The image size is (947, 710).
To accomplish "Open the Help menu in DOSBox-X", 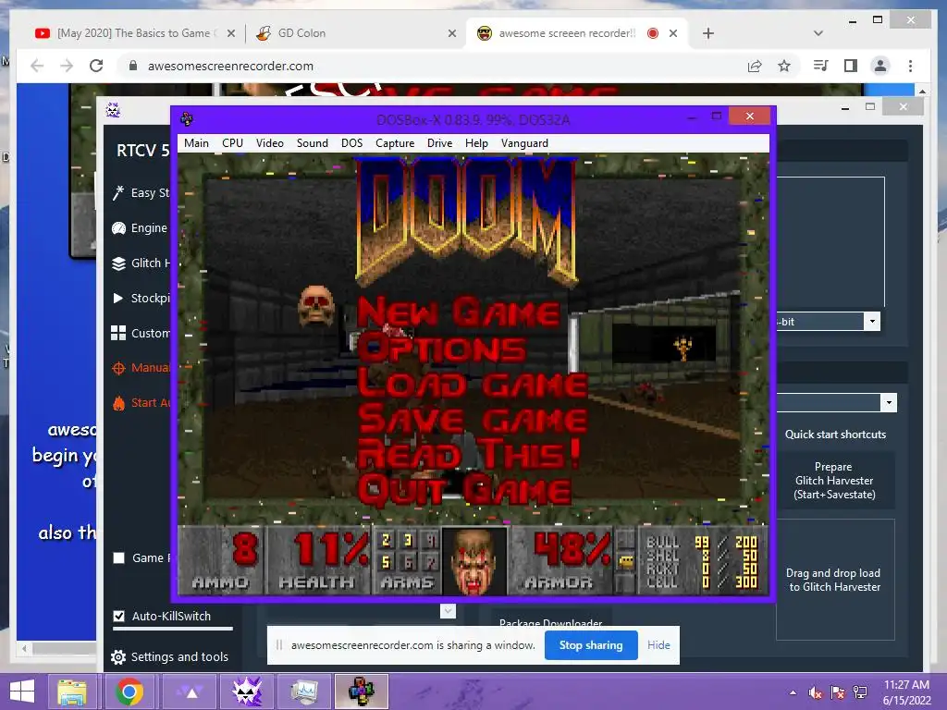I will coord(476,143).
